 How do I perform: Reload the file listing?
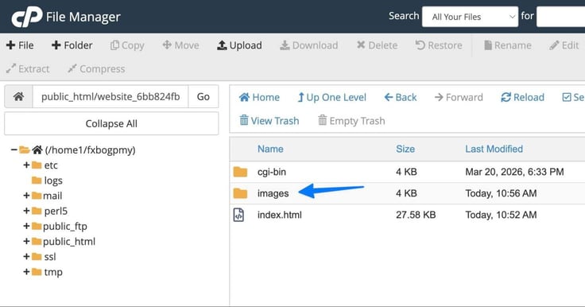tap(522, 98)
